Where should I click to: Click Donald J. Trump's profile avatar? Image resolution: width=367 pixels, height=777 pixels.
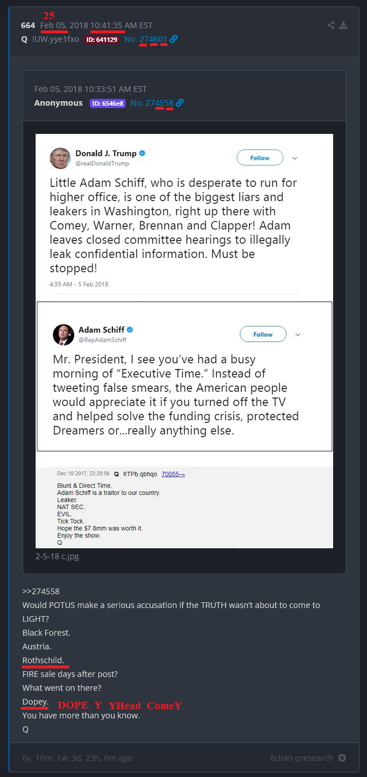(60, 158)
